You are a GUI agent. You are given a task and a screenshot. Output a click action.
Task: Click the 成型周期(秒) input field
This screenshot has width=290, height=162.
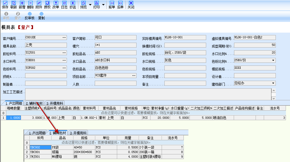tap(255, 45)
